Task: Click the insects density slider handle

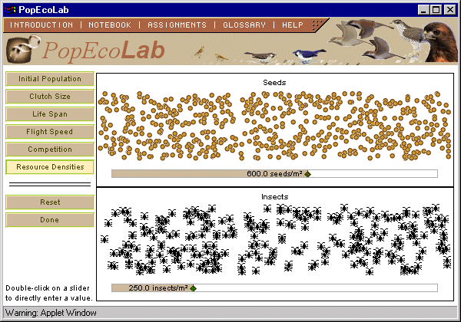Action: coord(193,288)
